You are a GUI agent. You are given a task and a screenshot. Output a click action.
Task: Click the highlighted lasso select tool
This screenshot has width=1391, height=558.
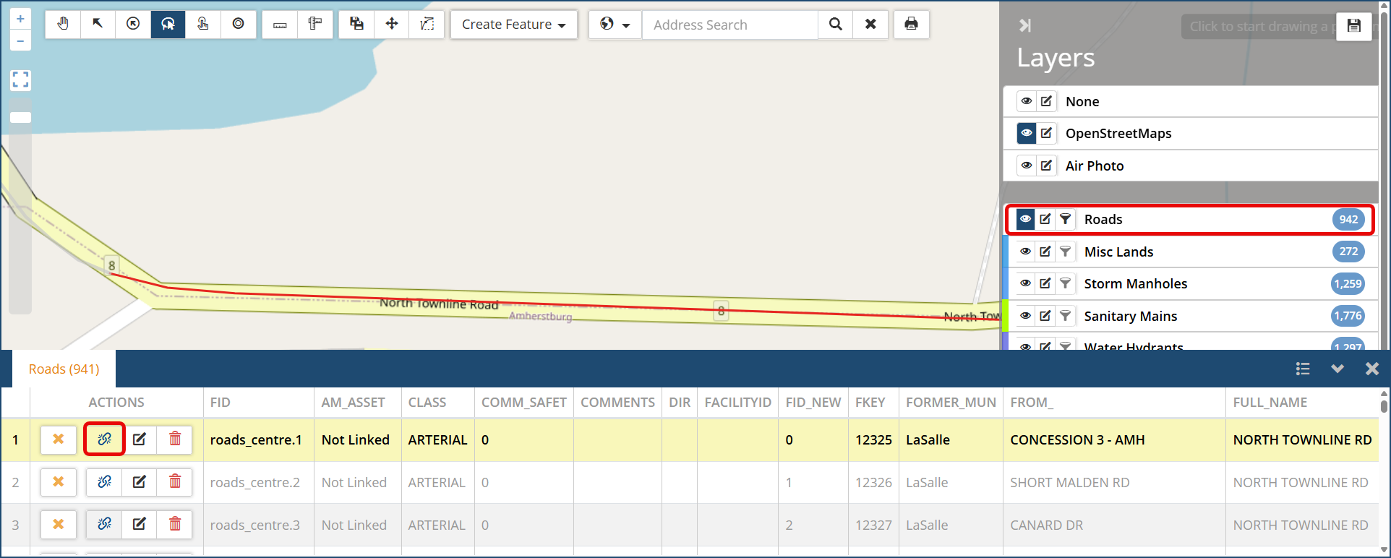(168, 24)
